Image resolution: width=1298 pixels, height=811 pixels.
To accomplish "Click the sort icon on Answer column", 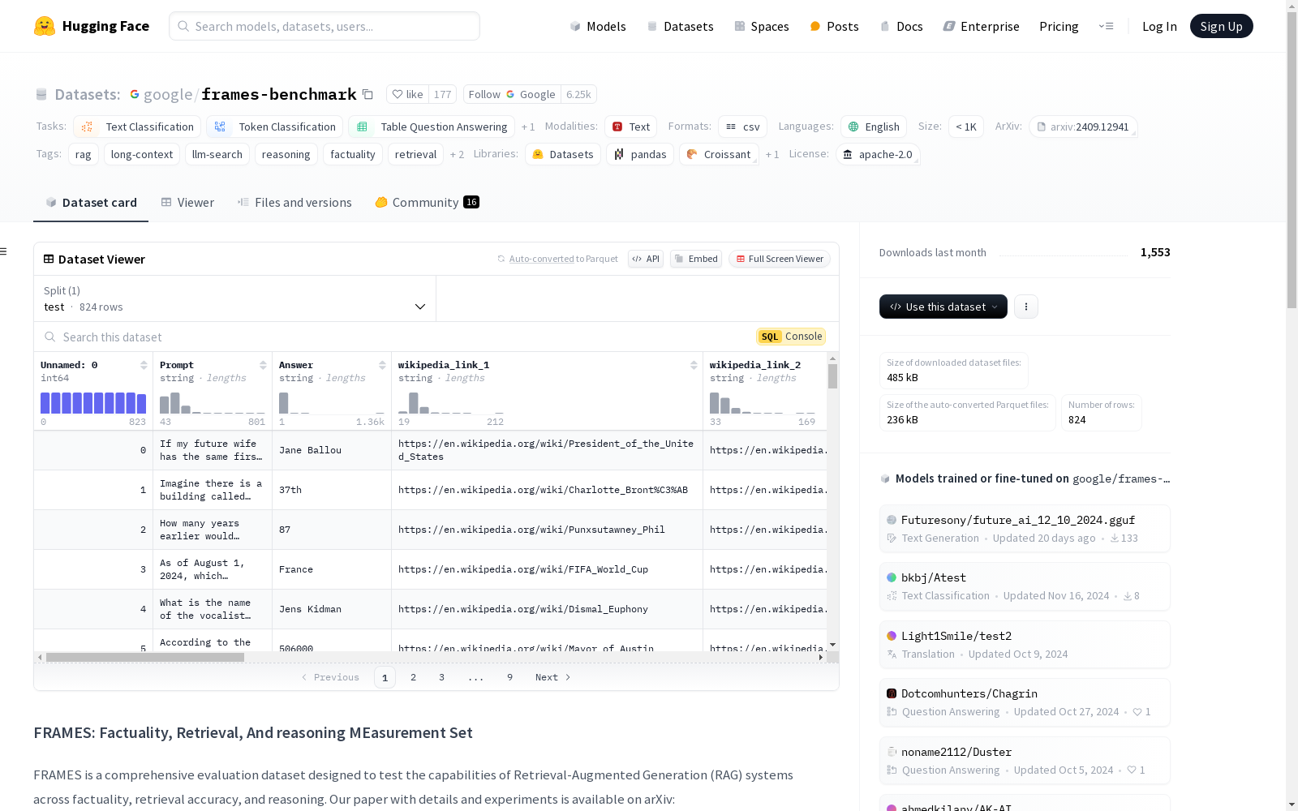I will [x=382, y=365].
